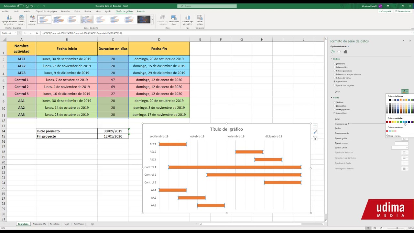Collapse the Borde section
The width and height of the screenshot is (414, 233).
332,97
